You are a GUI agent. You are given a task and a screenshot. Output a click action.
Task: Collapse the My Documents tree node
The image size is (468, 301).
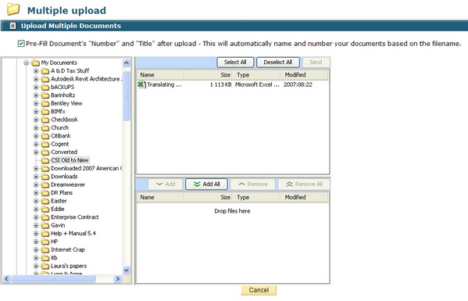pos(26,63)
